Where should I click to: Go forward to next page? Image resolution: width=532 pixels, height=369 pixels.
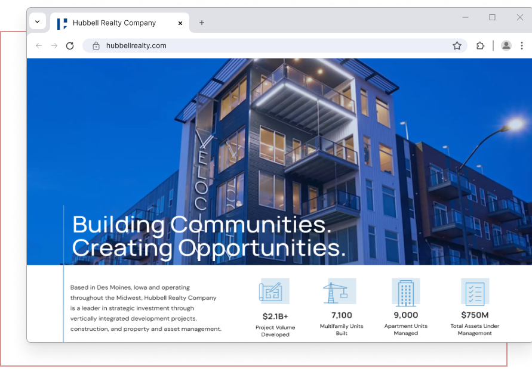(x=54, y=45)
